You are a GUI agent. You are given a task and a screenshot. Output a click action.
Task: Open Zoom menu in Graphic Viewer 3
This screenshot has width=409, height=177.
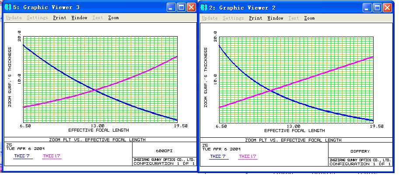[113, 18]
